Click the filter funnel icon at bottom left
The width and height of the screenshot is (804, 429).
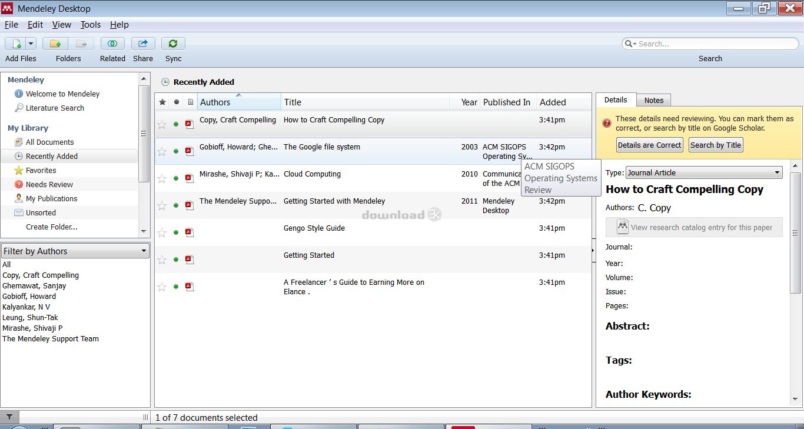pyautogui.click(x=10, y=417)
